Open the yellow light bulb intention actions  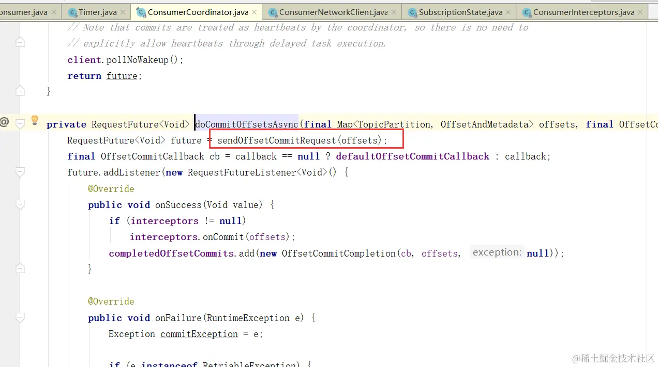click(x=35, y=121)
